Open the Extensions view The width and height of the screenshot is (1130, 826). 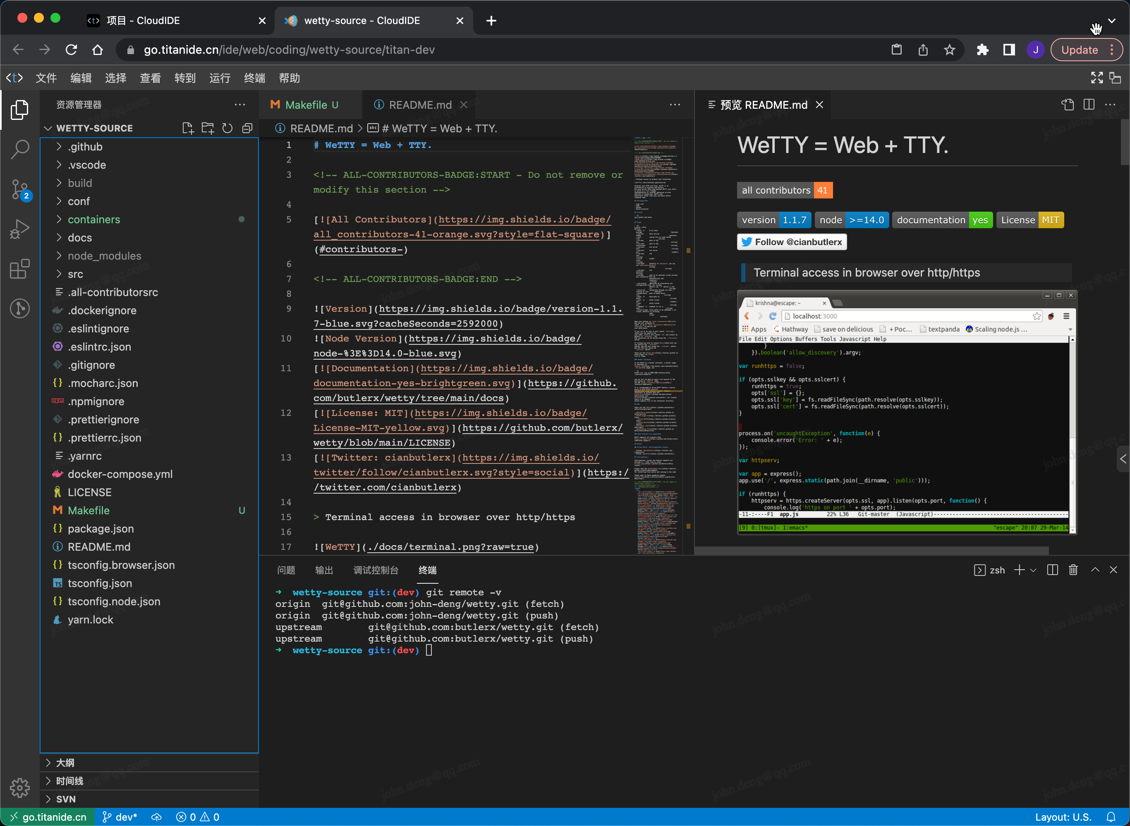point(20,269)
